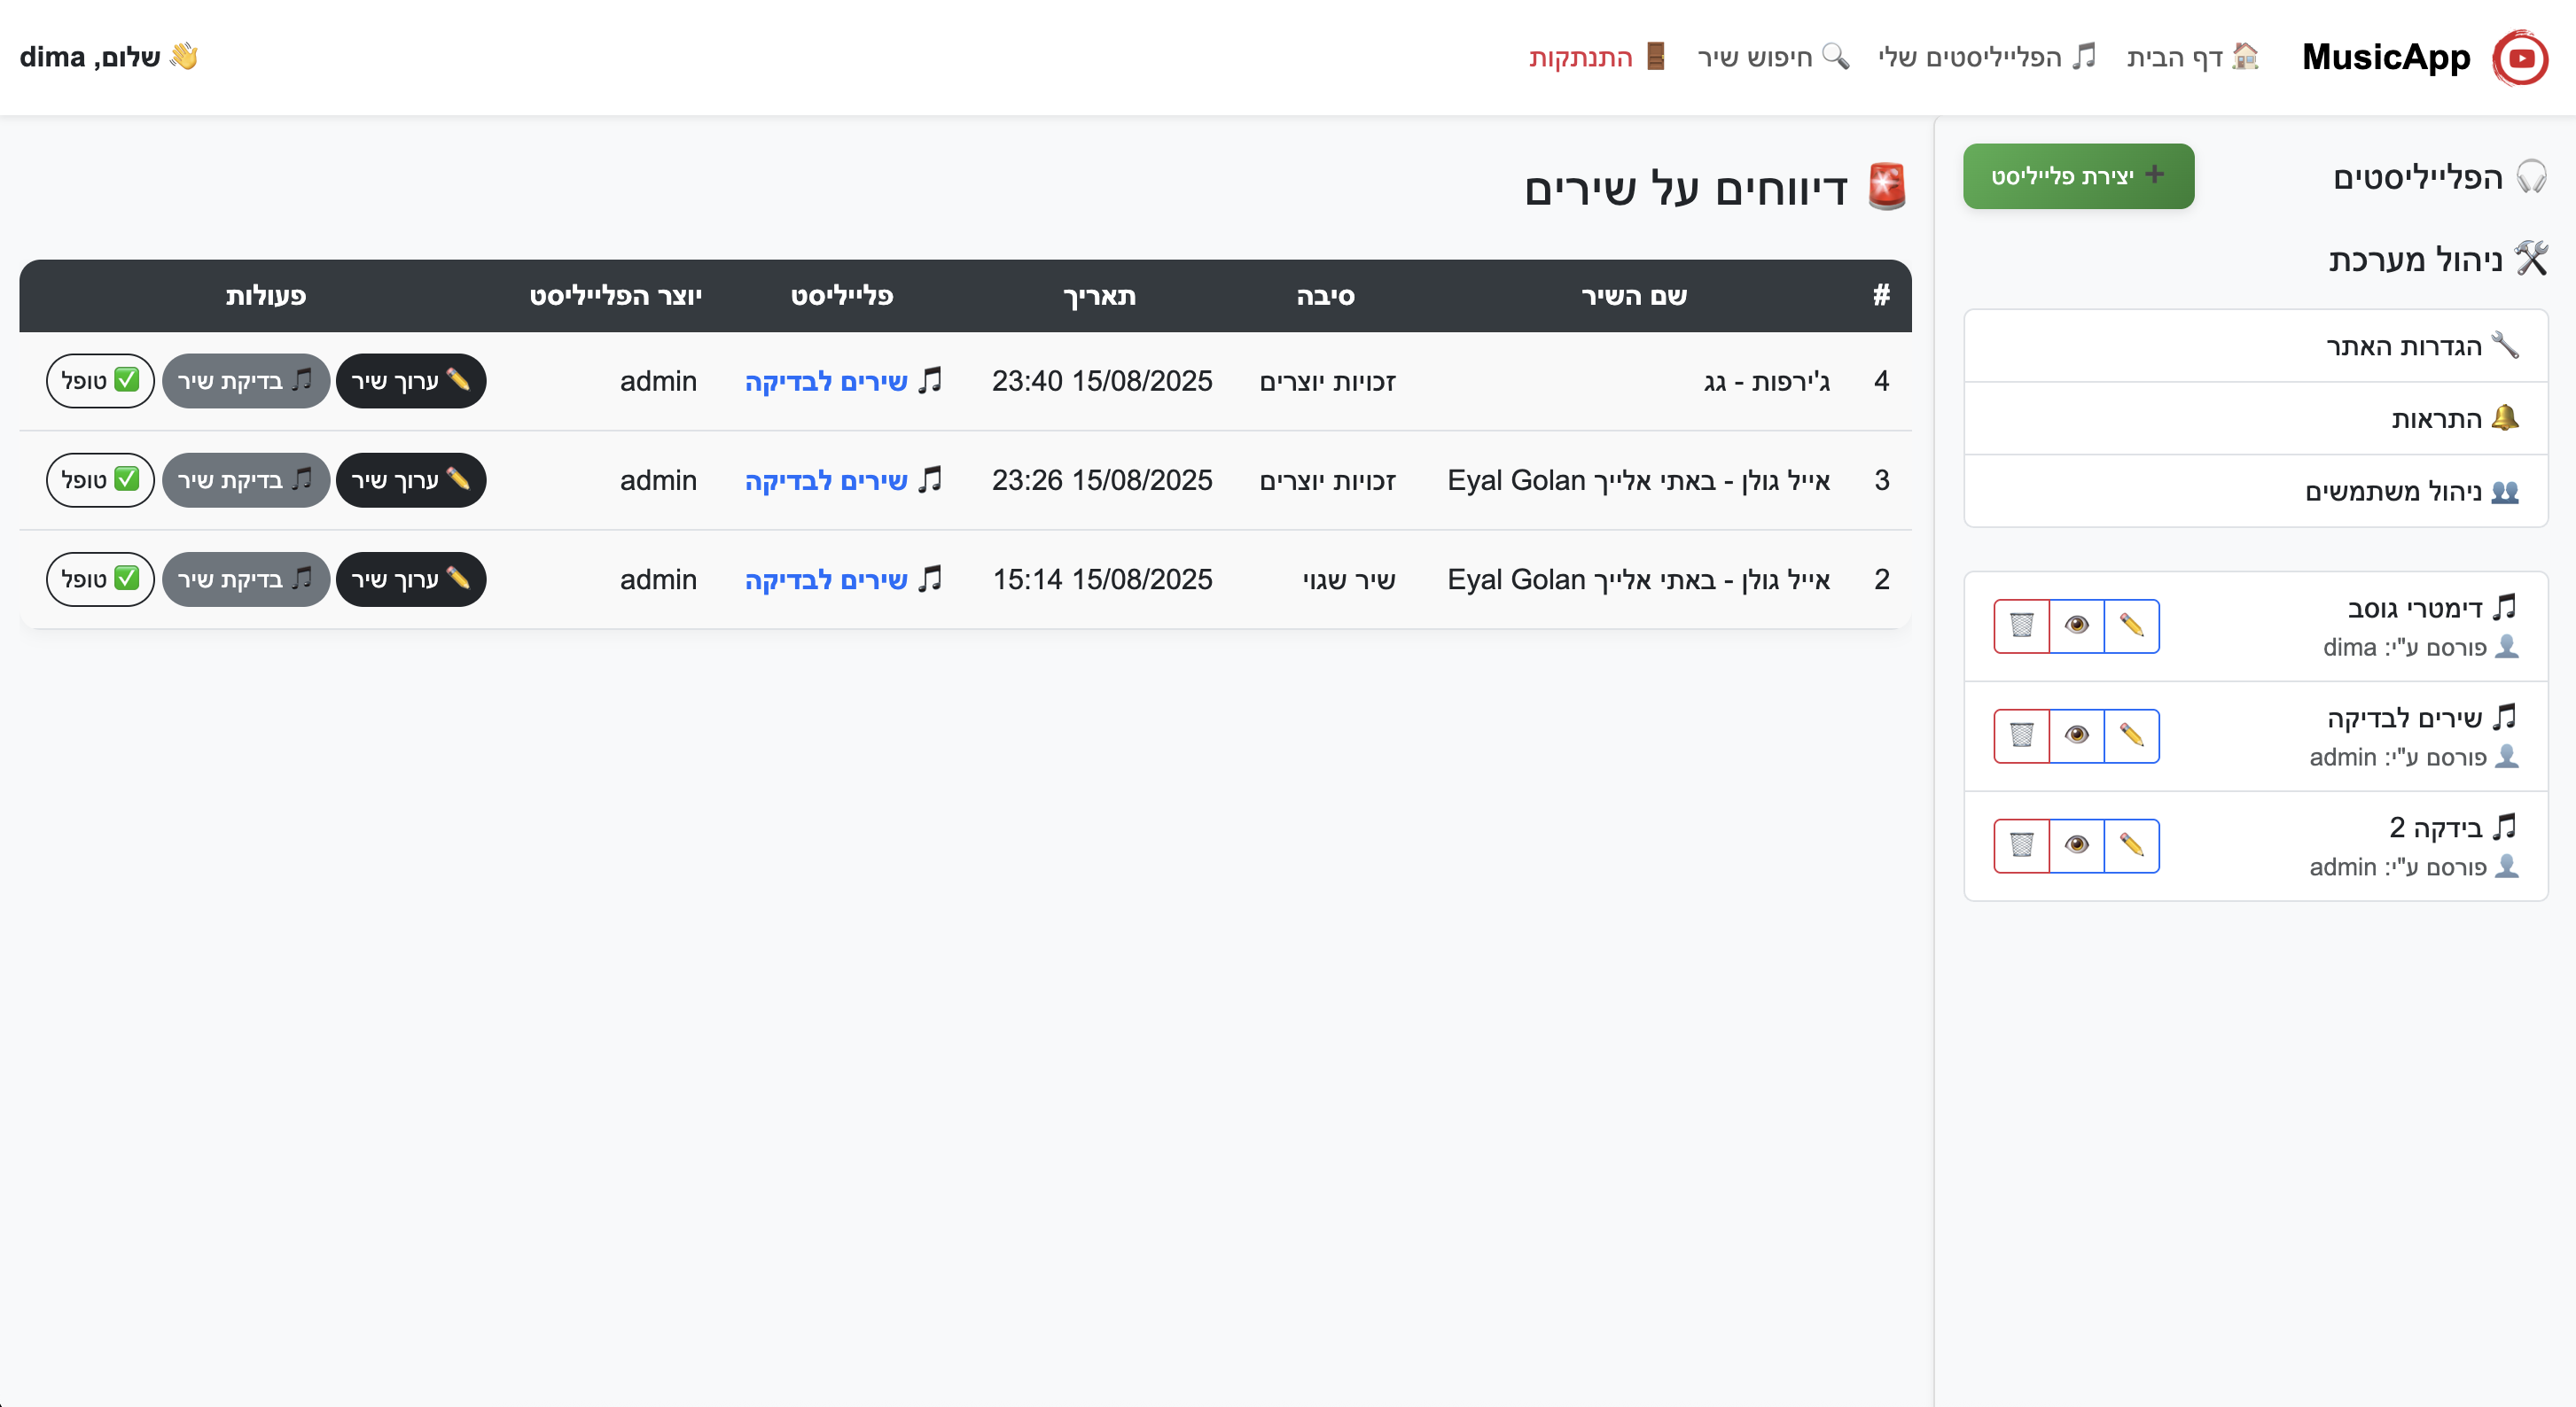
Task: Click edit song (ערוך שיר) for report 4
Action: tap(410, 381)
